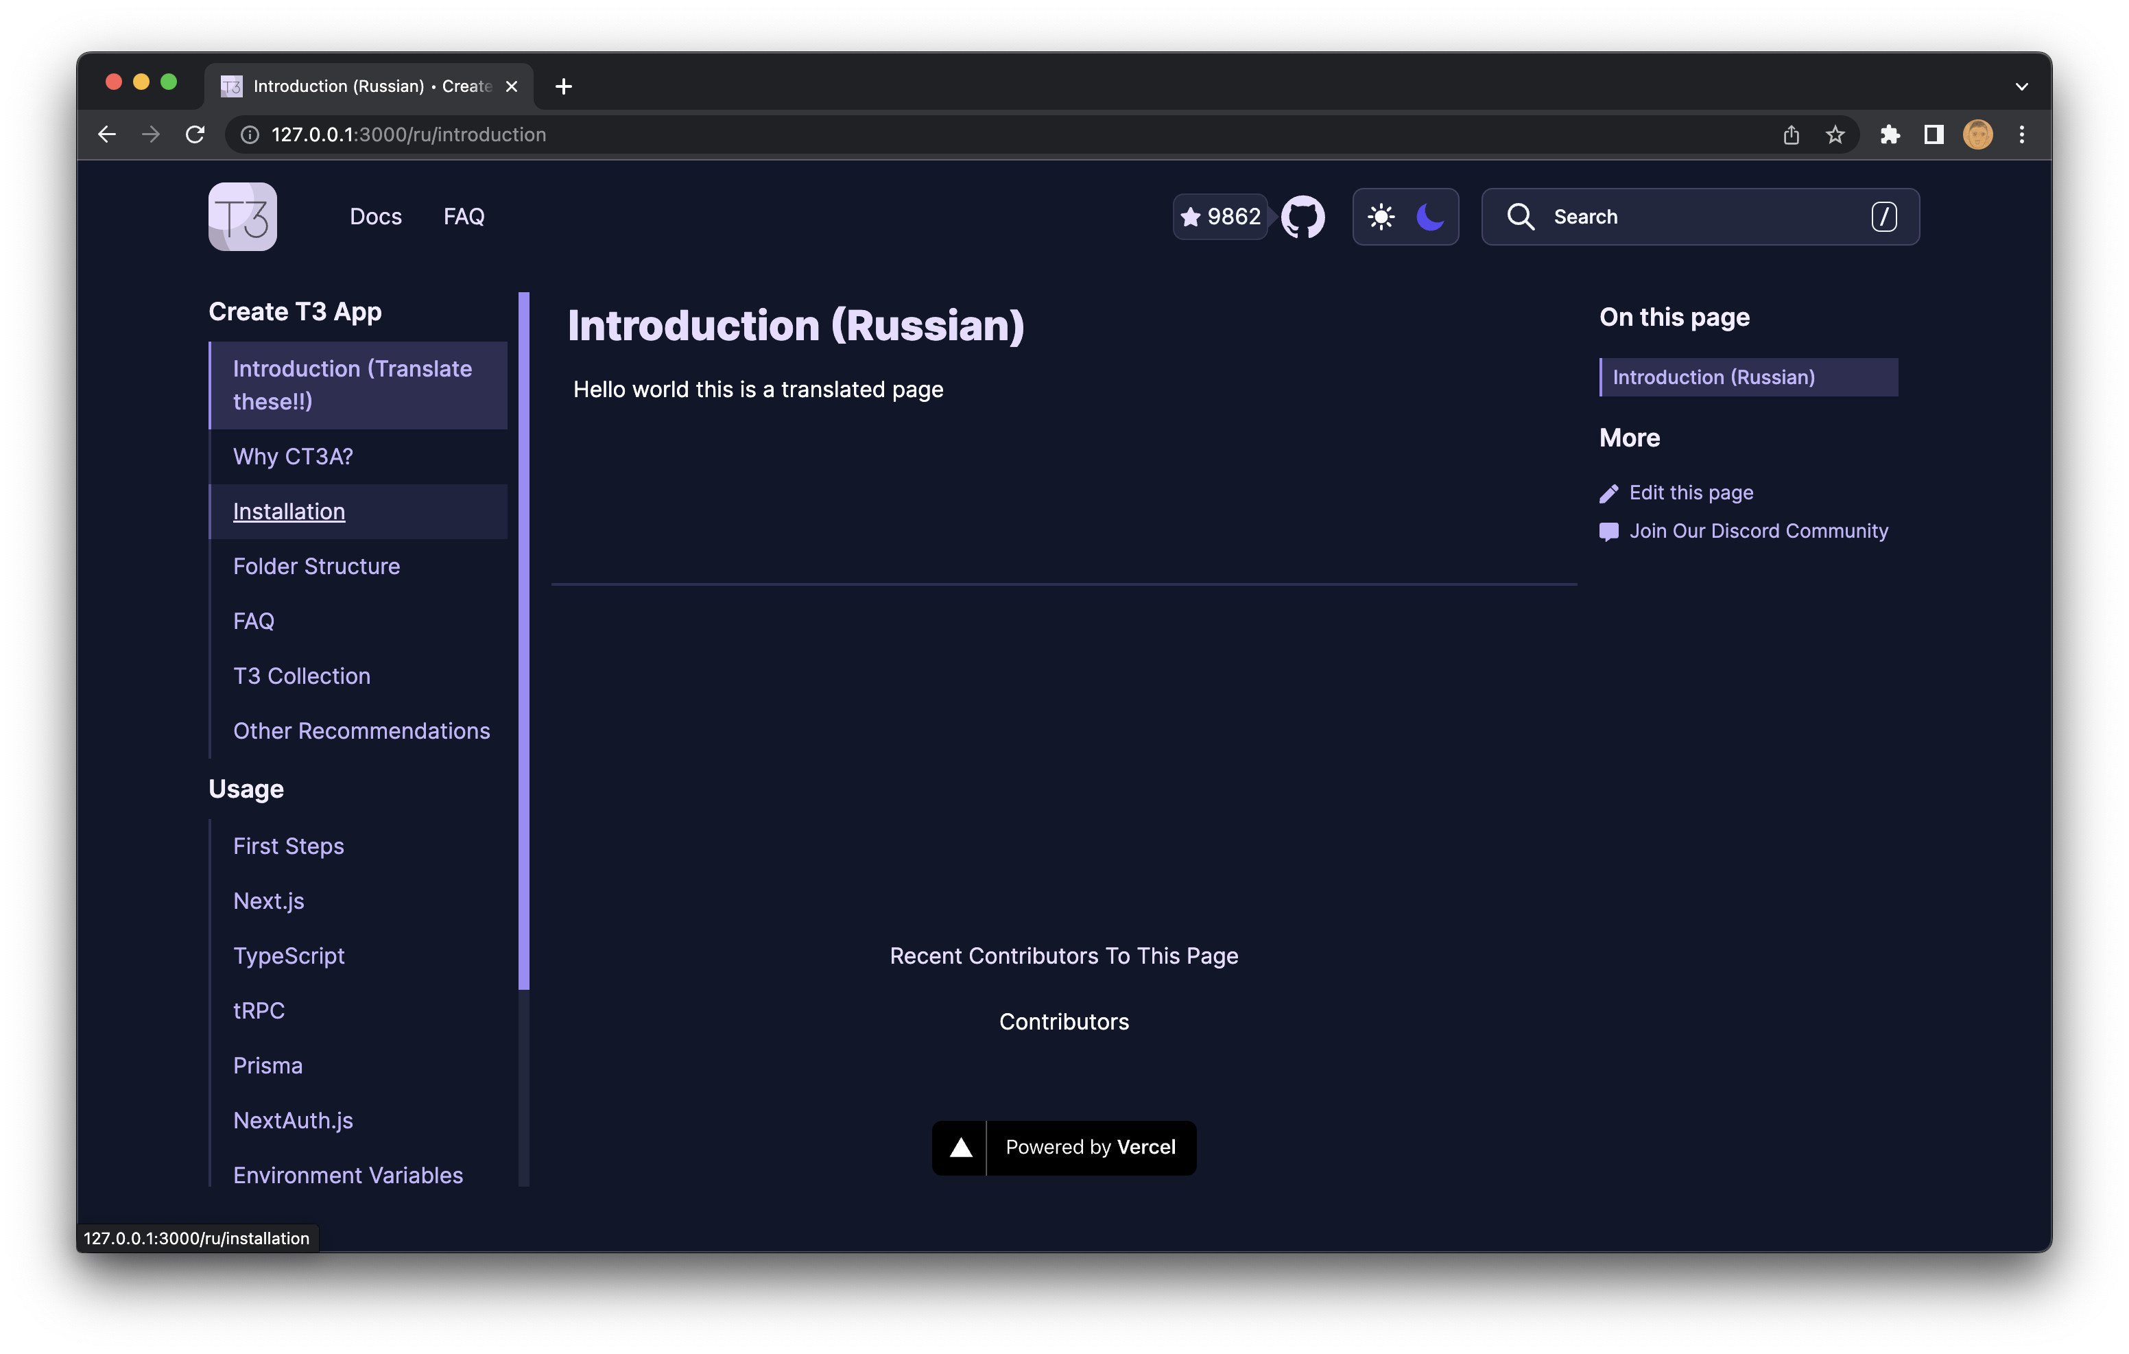Expand the tab search chevron
Image resolution: width=2129 pixels, height=1354 pixels.
(x=2021, y=86)
